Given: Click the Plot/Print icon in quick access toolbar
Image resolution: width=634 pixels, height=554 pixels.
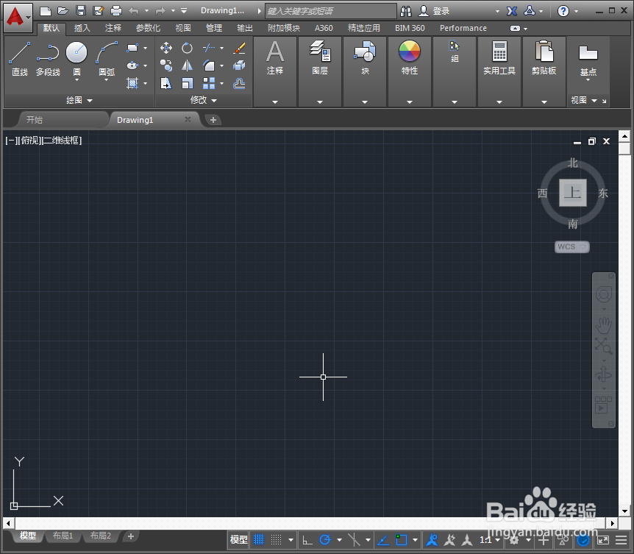Looking at the screenshot, I should [x=116, y=10].
